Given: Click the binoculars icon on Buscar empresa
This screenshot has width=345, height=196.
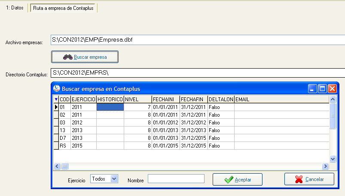Looking at the screenshot, I should pos(67,57).
